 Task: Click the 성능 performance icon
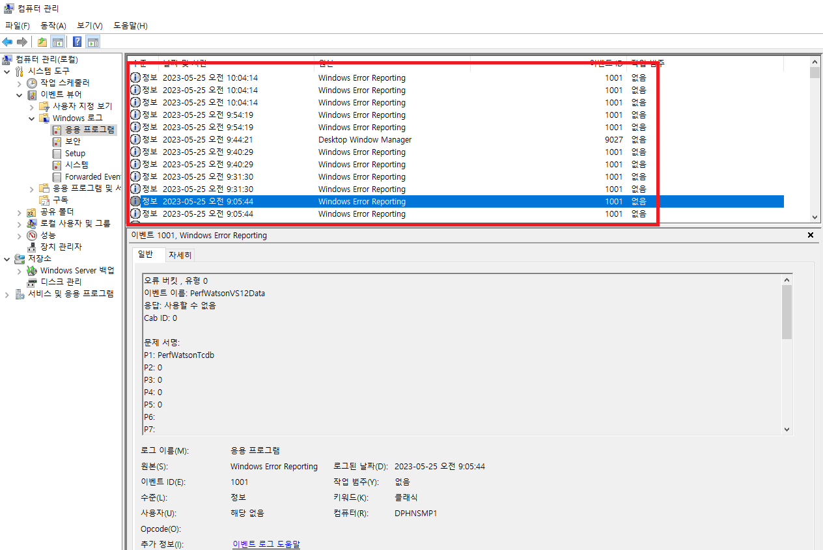coord(32,235)
